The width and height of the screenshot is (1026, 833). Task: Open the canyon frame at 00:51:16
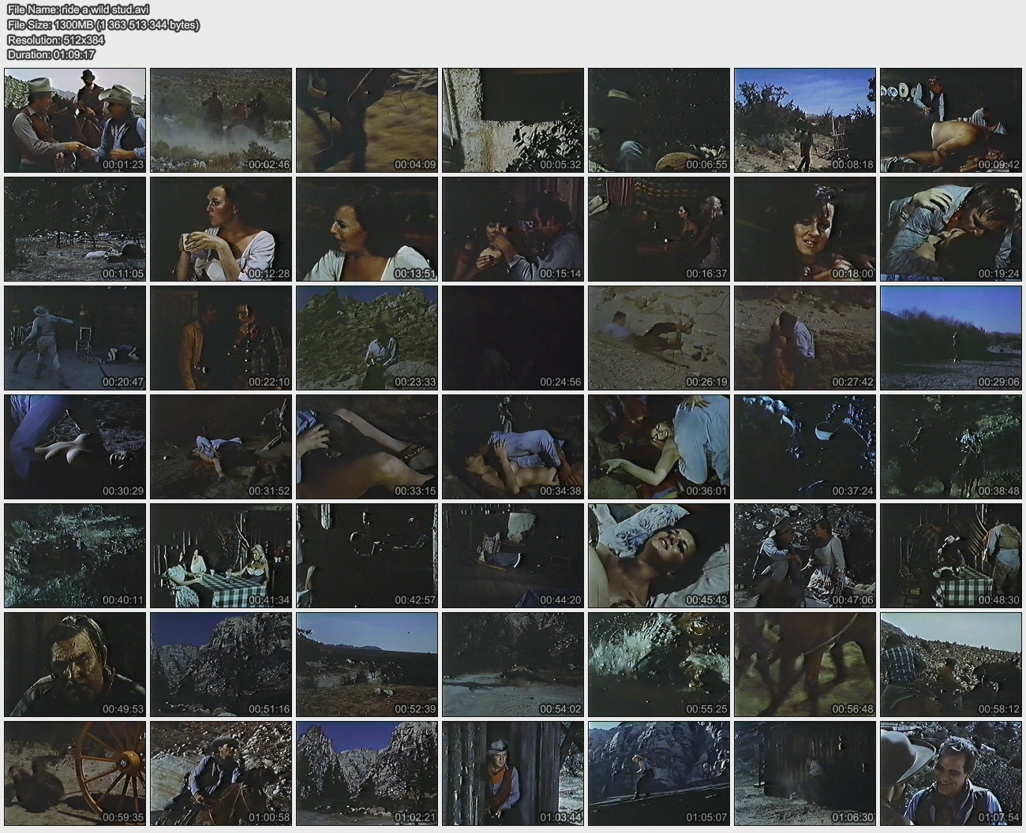point(221,664)
